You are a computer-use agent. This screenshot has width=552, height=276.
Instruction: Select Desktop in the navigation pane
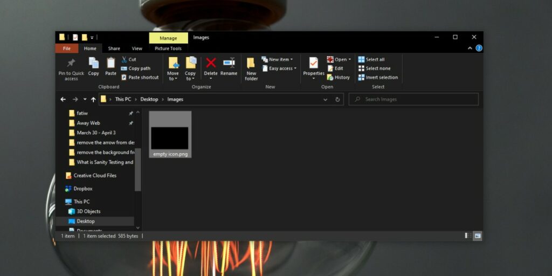click(x=95, y=222)
